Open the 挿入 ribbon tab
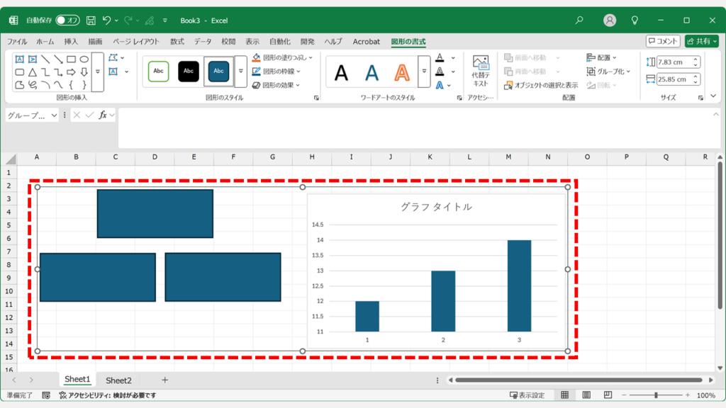Image resolution: width=726 pixels, height=408 pixels. [x=71, y=42]
